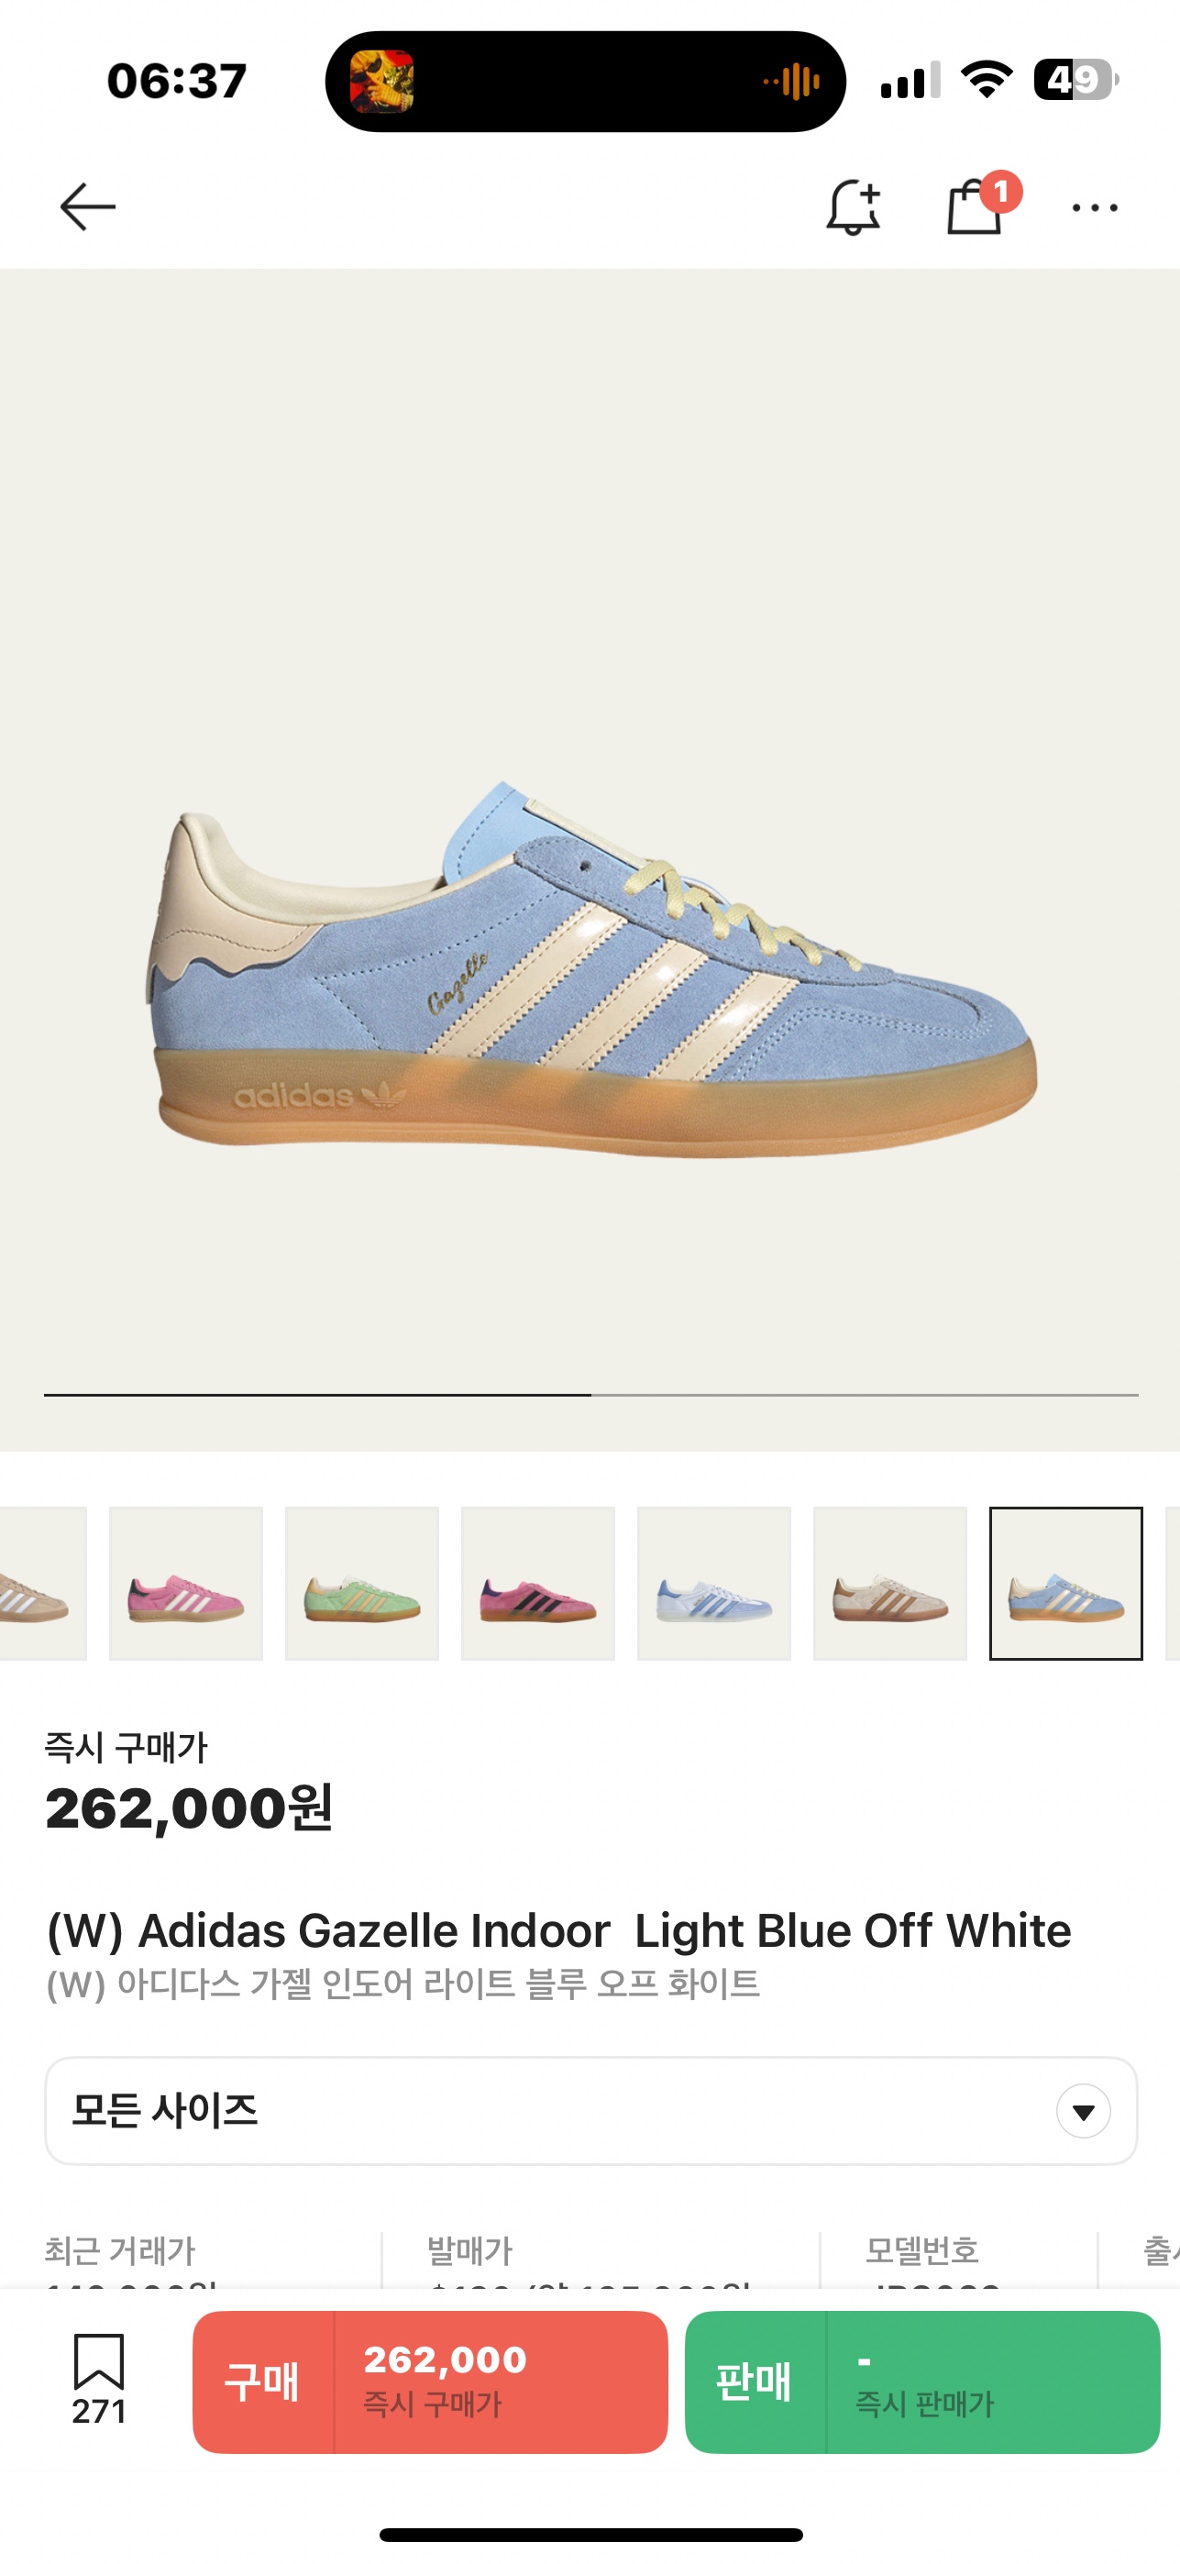
Task: Expand the 모든 사이즈 size dropdown
Action: point(591,2110)
